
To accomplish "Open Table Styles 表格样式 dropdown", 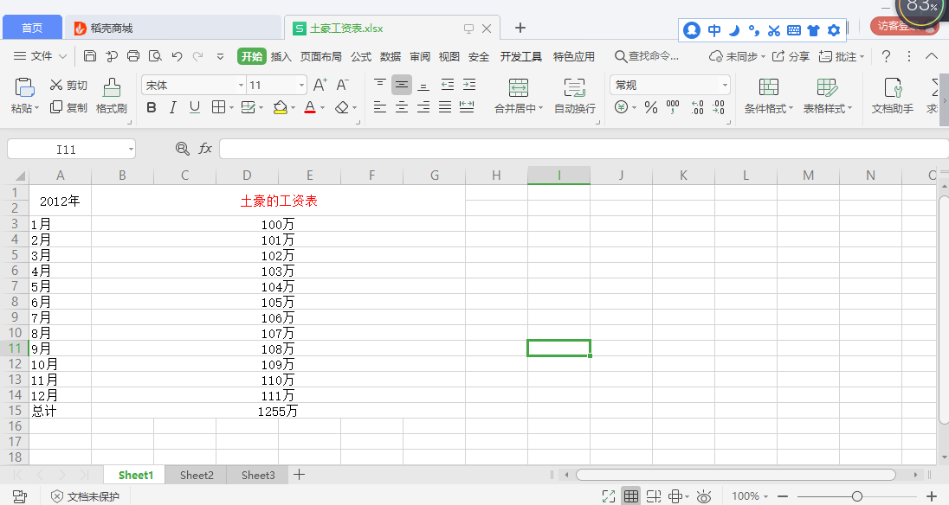I will 828,95.
